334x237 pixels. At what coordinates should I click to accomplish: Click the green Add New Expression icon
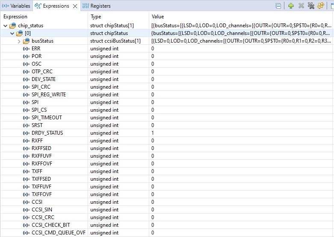[291, 6]
